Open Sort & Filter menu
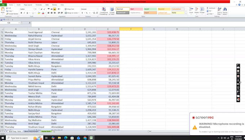Viewport: 245px width, 140px height. click(219, 11)
